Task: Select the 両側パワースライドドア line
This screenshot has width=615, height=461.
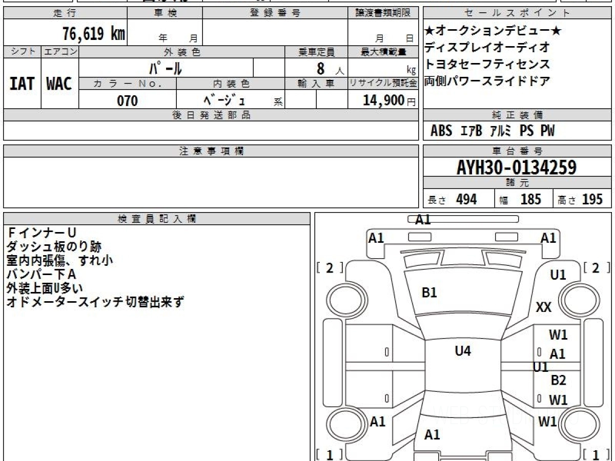Action: 487,81
